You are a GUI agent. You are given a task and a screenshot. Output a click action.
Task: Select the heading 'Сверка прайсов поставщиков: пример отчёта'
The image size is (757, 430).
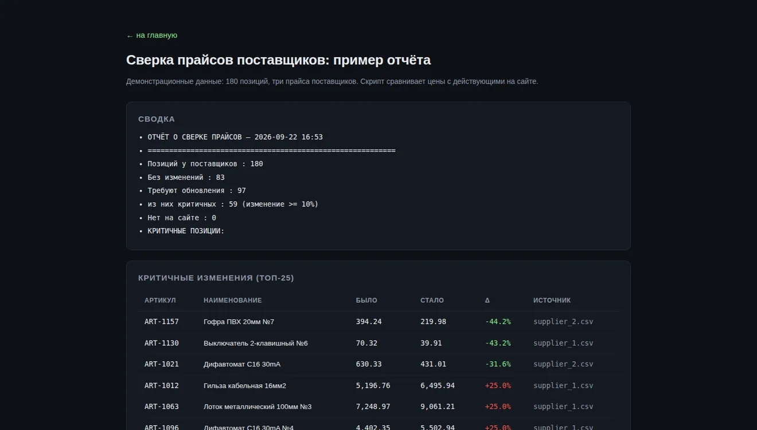coord(278,60)
